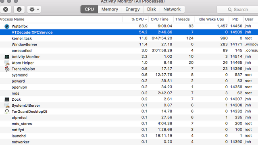Screen dimensions: 258x145
Task: Click the Activity Monitor app icon
Action: click(x=7, y=57)
